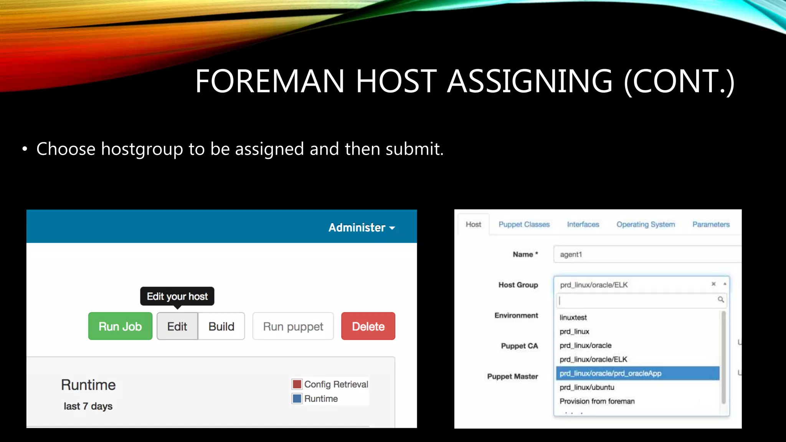Switch to the Host tab
Screen dimensions: 786x442
pyautogui.click(x=473, y=224)
